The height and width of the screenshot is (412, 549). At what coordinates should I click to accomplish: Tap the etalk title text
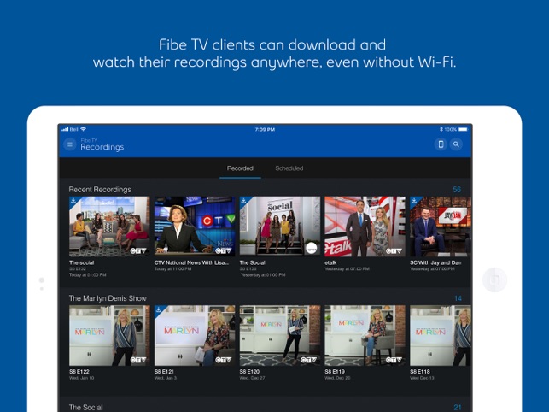(x=330, y=262)
